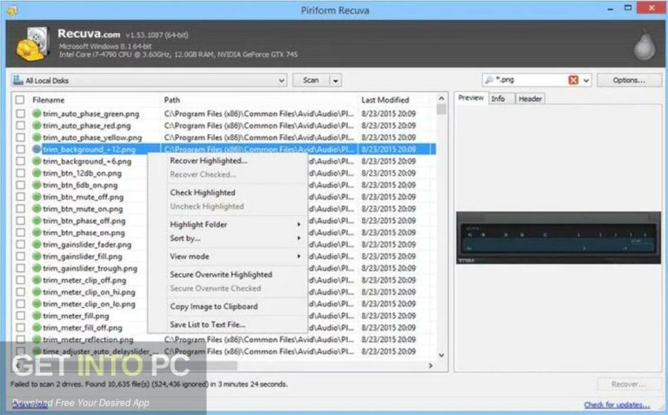Switch to the Header tab
Screen dimensions: 668x415
(530, 99)
